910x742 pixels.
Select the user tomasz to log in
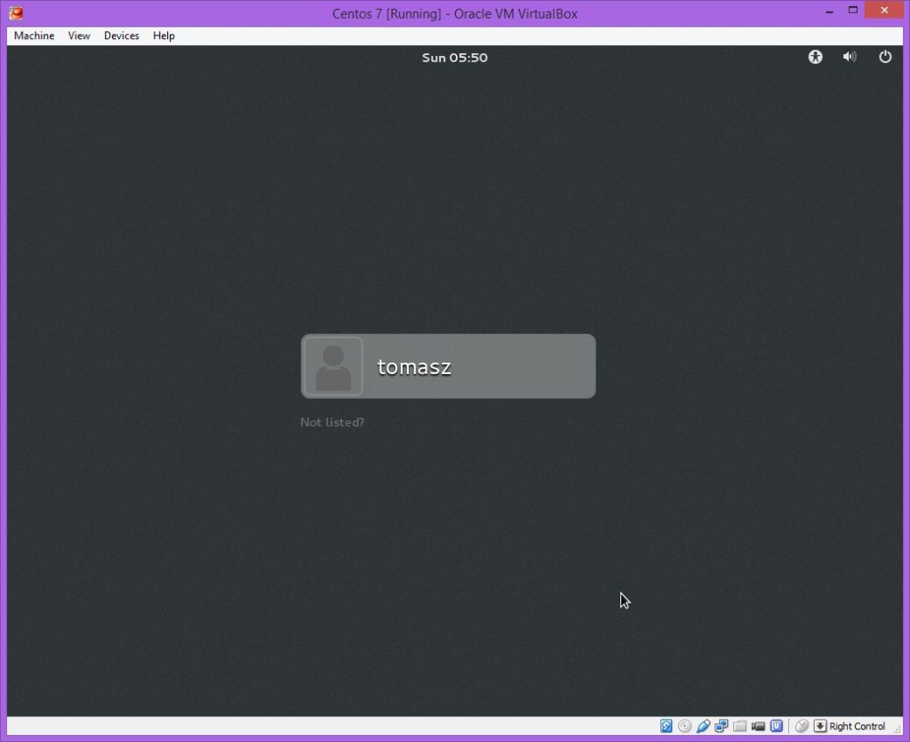tap(448, 365)
